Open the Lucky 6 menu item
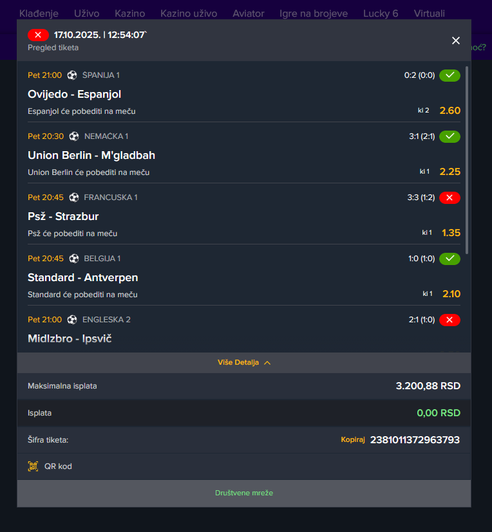This screenshot has width=492, height=532. (x=381, y=14)
